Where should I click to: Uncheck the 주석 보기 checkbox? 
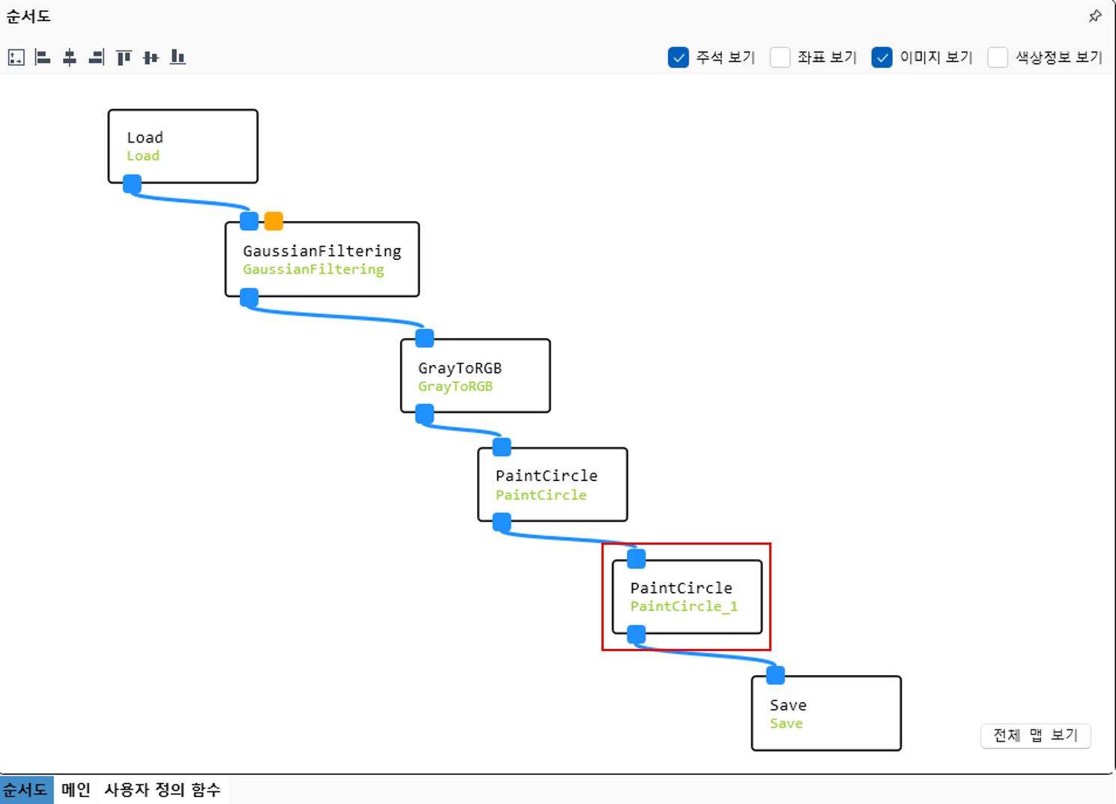pos(678,58)
